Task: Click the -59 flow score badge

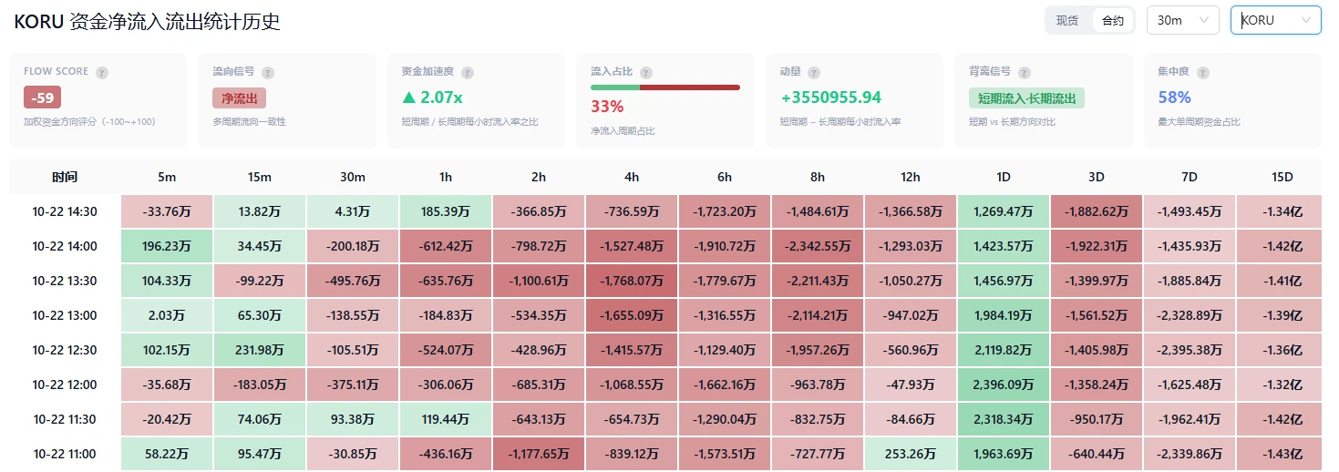Action: pyautogui.click(x=42, y=97)
